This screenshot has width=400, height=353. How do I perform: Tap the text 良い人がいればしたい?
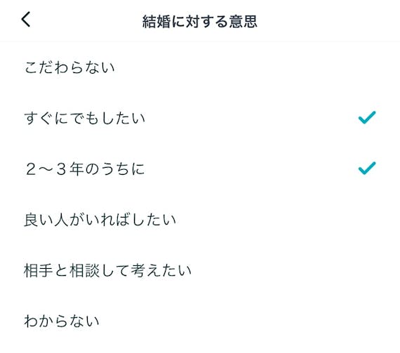click(100, 220)
